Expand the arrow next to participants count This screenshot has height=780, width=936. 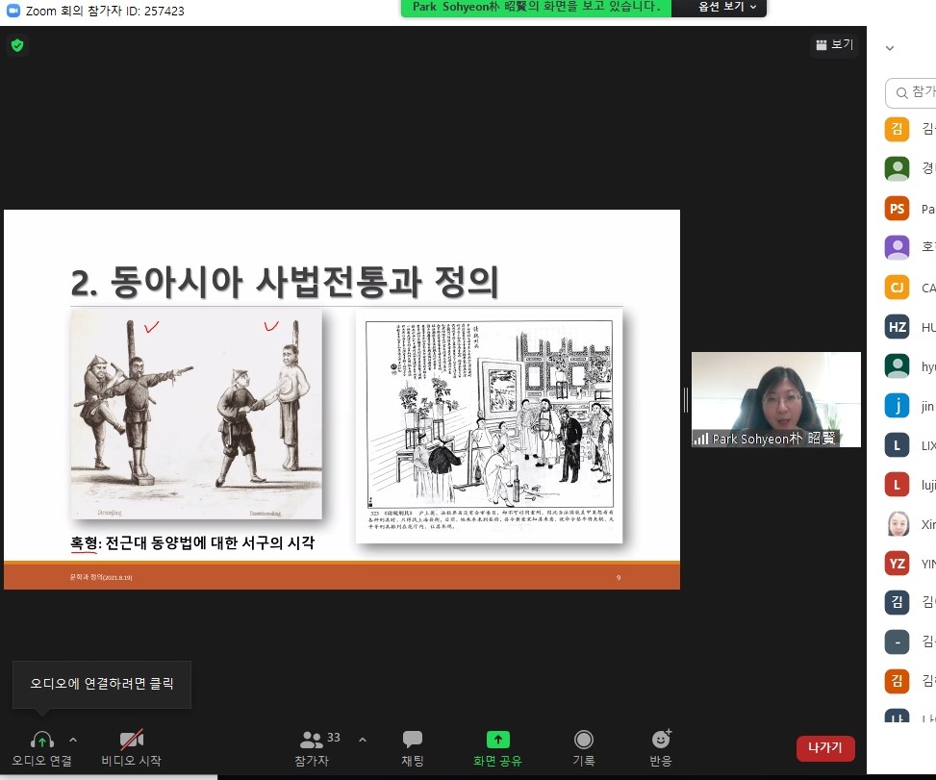coord(363,740)
